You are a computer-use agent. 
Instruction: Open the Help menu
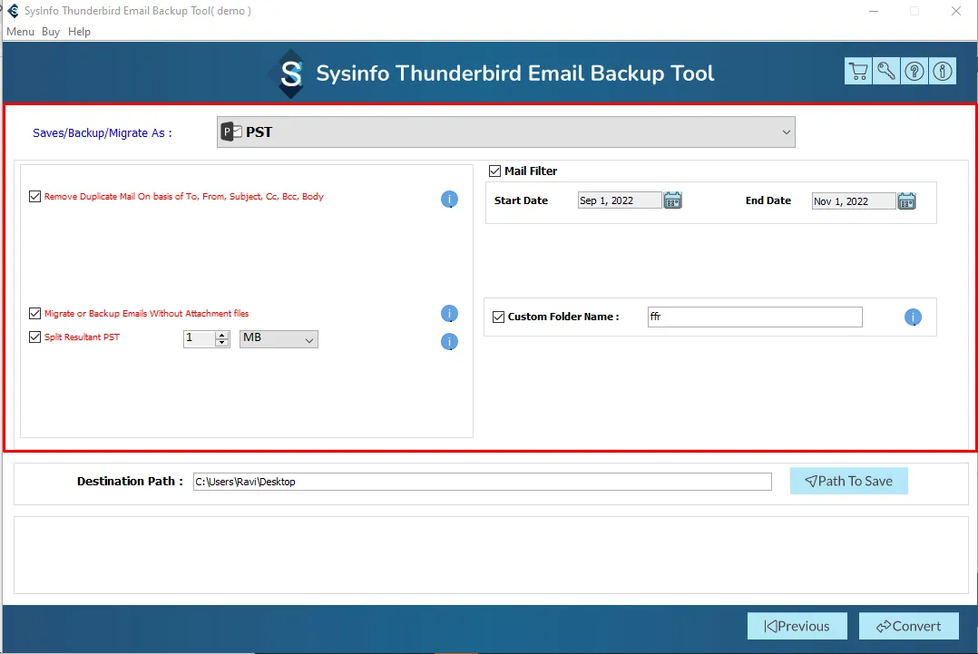click(x=80, y=32)
